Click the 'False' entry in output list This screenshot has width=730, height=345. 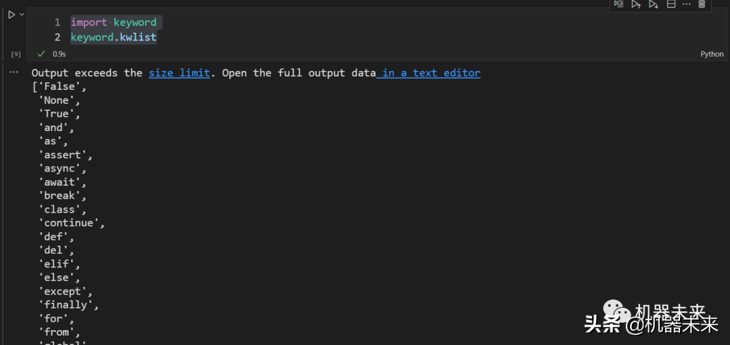pos(59,86)
